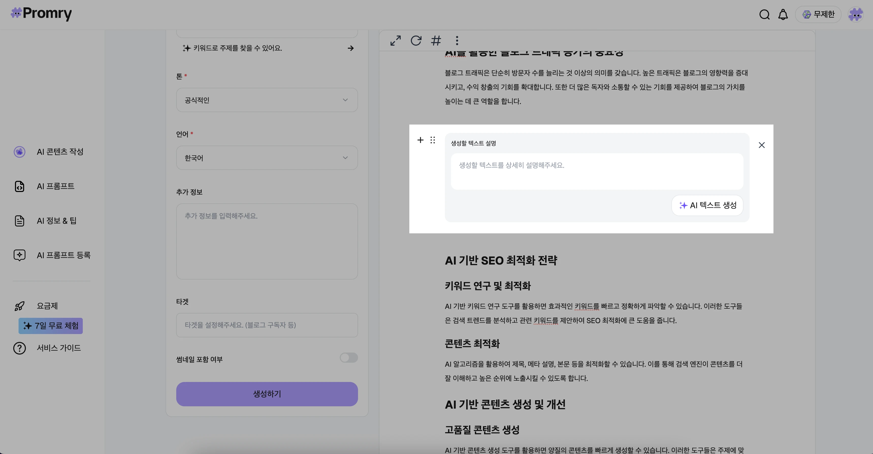Click the chevron in 언어 dropdown
This screenshot has height=454, width=873.
(x=345, y=158)
